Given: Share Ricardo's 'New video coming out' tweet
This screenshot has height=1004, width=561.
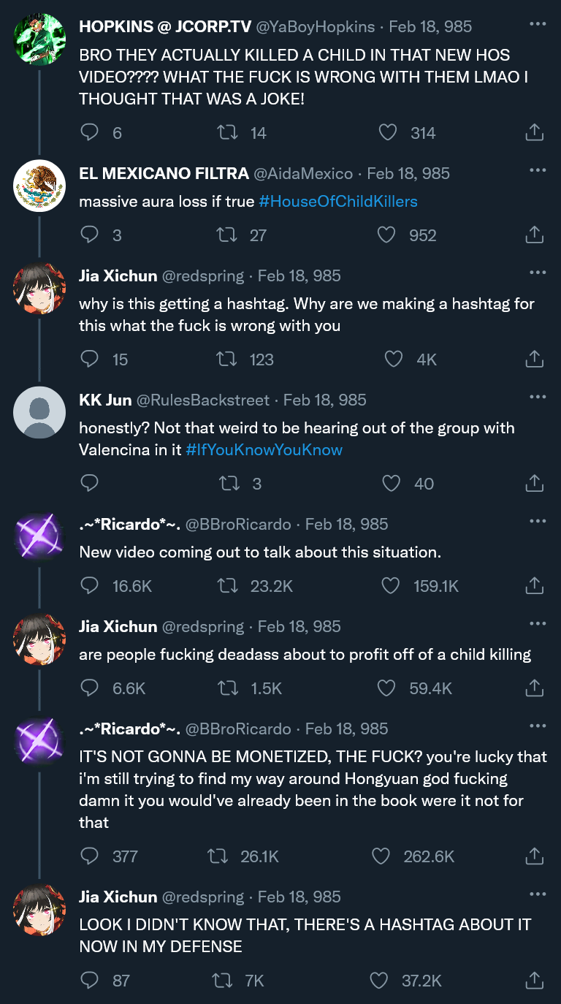Looking at the screenshot, I should (534, 585).
